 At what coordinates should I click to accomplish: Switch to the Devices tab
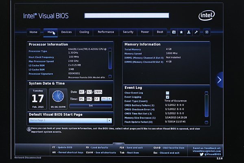point(66,32)
